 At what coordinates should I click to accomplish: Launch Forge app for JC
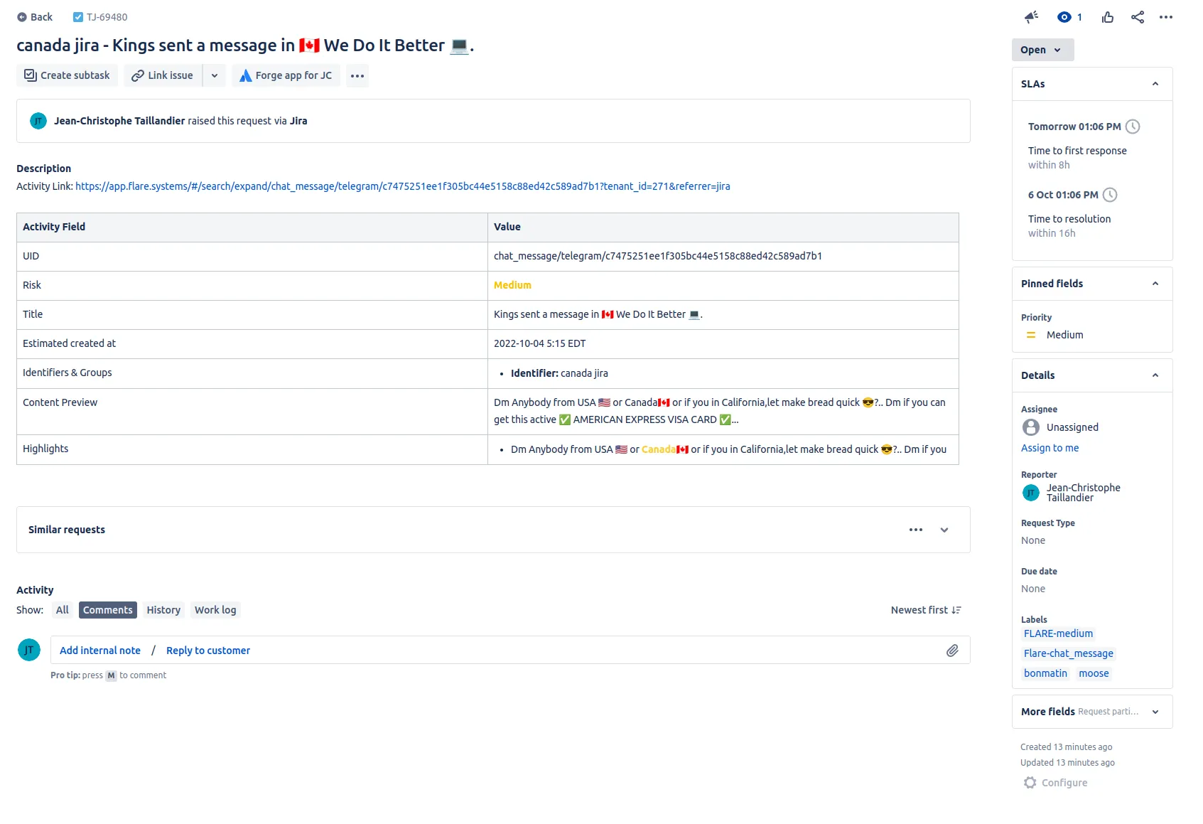(286, 75)
